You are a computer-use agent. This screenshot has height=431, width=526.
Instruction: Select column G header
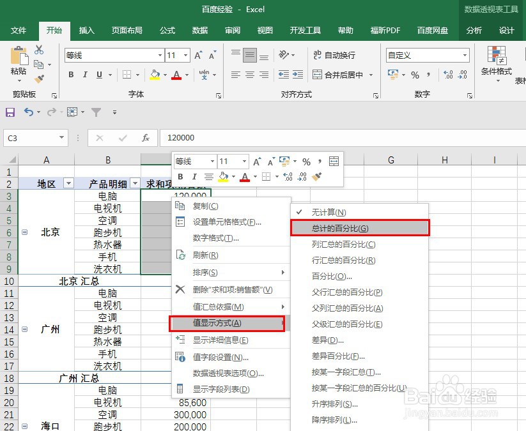(391, 160)
